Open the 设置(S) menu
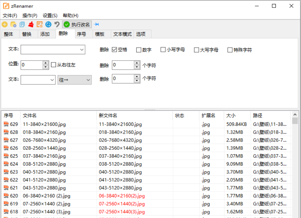The height and width of the screenshot is (218, 301). 50,15
